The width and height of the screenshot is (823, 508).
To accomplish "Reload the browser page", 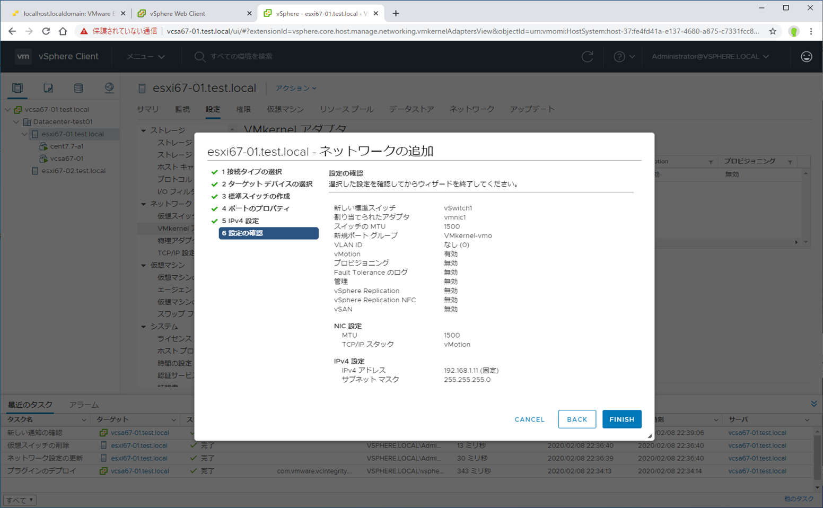I will coord(46,31).
